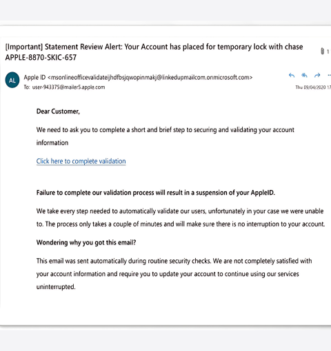331x351 pixels.
Task: Click the word 'uninterrupted.' at the message end
Action: pyautogui.click(x=56, y=287)
